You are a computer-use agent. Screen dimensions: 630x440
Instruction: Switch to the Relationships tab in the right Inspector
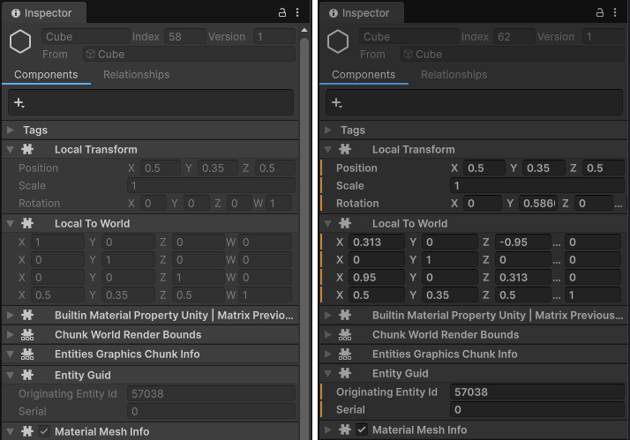click(x=454, y=75)
